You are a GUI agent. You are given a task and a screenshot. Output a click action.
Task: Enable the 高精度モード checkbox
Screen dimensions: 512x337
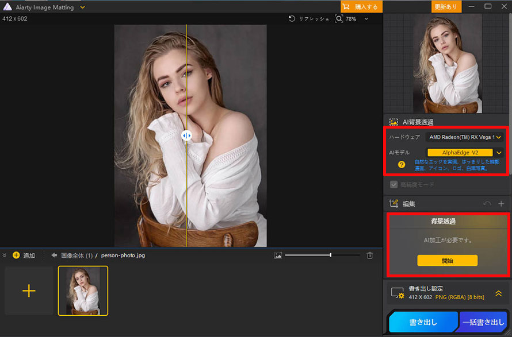click(x=394, y=185)
